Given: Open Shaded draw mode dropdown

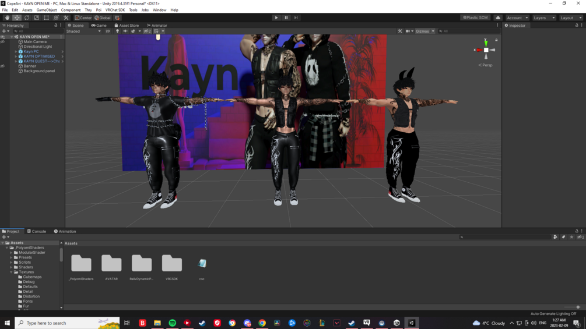Looking at the screenshot, I should [84, 31].
